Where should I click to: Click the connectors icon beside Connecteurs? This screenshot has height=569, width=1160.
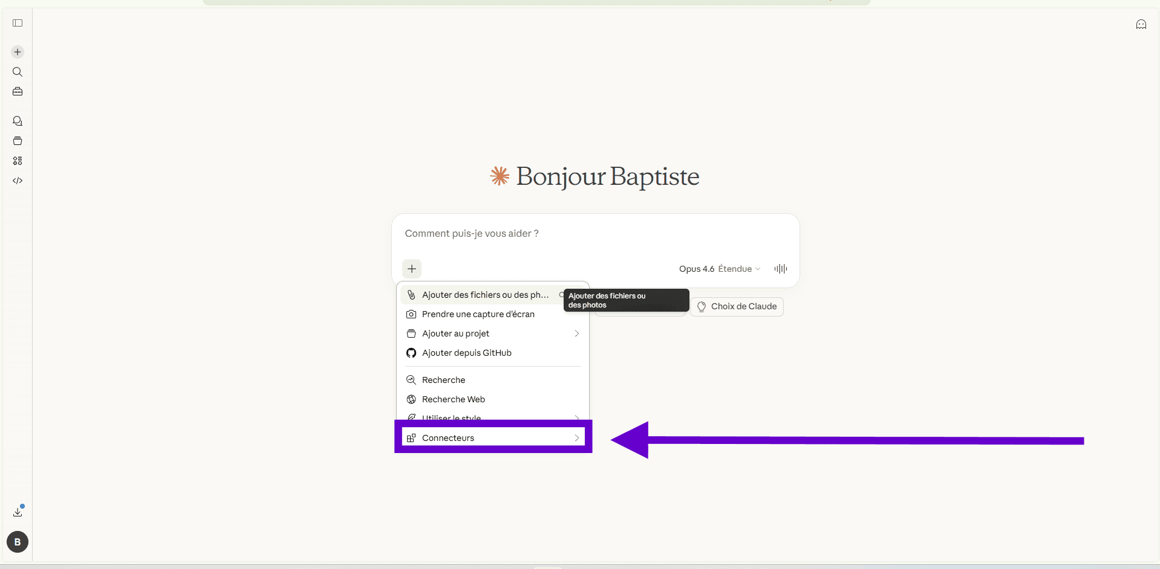tap(411, 438)
